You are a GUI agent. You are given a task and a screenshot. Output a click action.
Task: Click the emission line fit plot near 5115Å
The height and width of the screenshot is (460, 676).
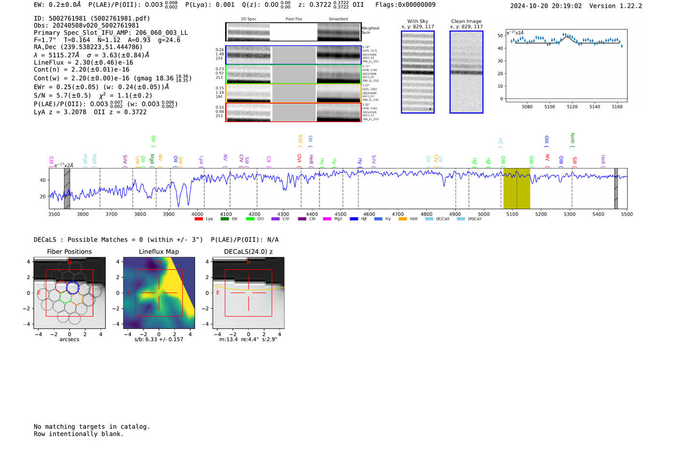coord(566,66)
